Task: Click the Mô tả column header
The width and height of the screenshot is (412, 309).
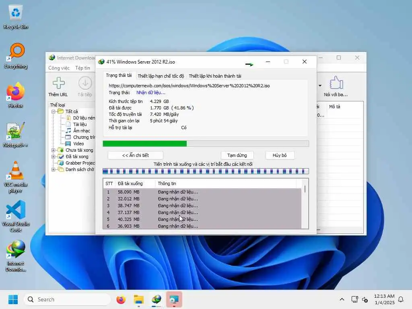Action: pos(334,107)
